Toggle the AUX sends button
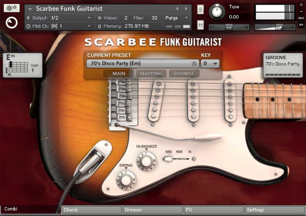Screen dimensions: 306x216 pos(301,18)
